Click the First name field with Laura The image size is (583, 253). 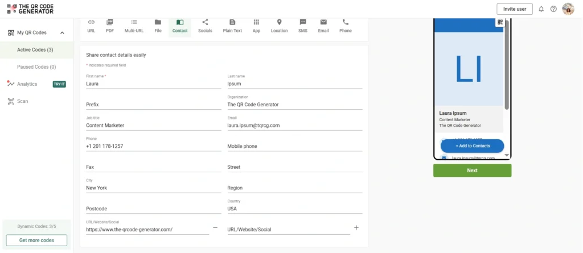(154, 84)
